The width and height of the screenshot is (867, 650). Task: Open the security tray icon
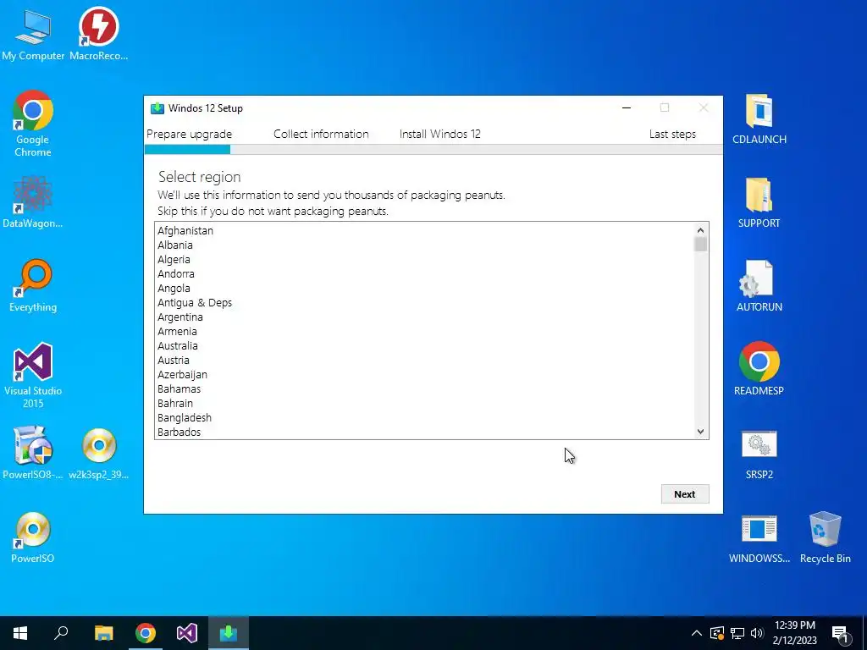coord(717,633)
